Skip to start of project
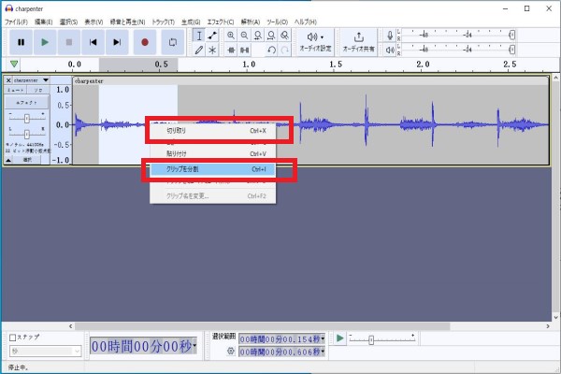This screenshot has height=374, width=561. [x=93, y=42]
